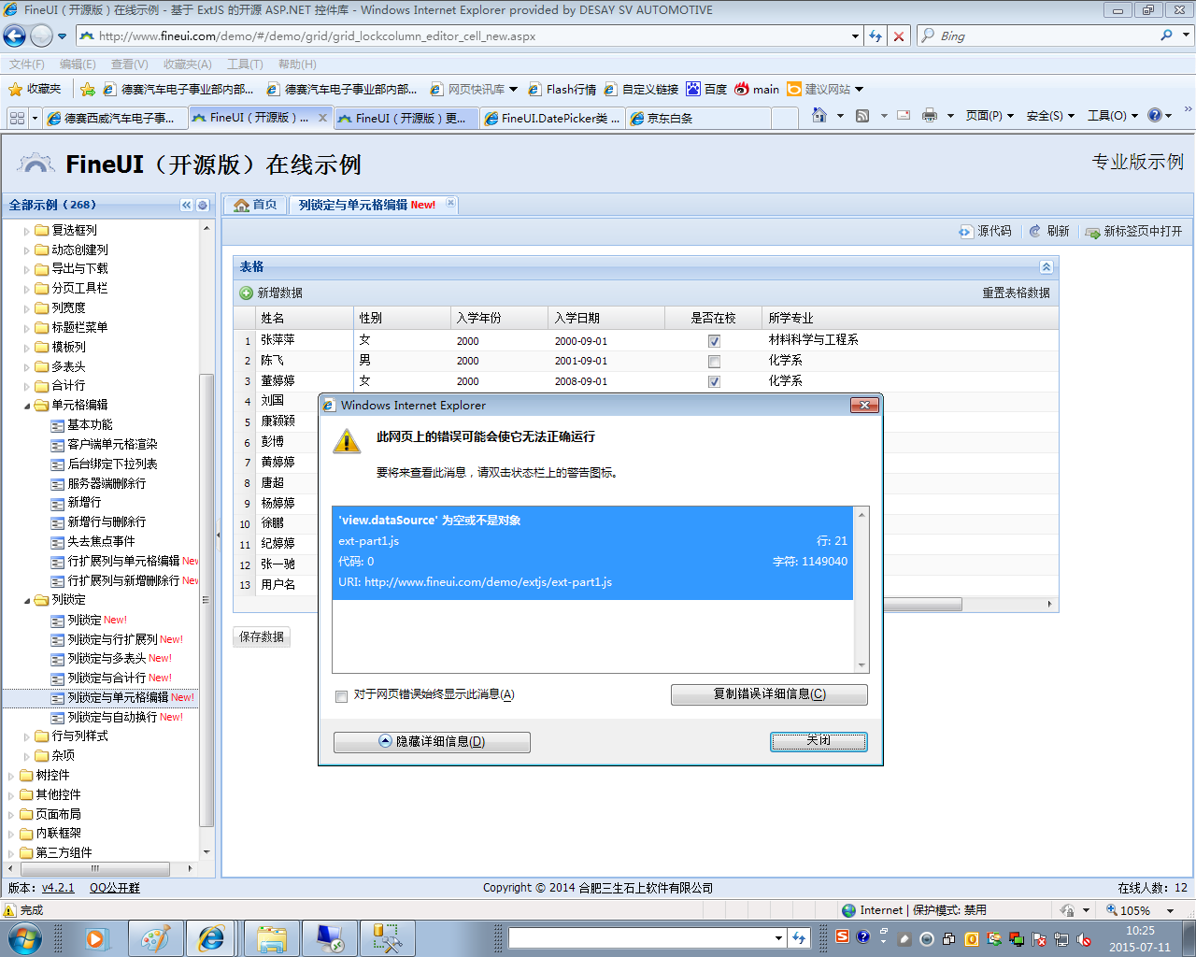Image resolution: width=1196 pixels, height=957 pixels.
Task: Collapse the 列锁定 tree folder
Action: (26, 600)
